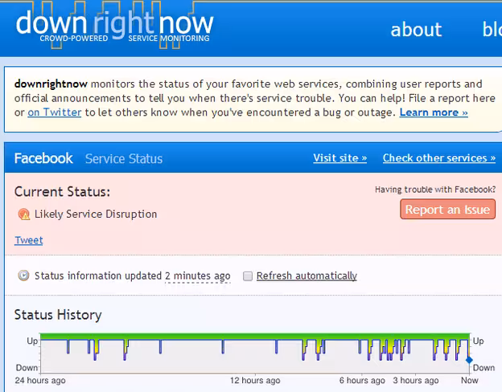Click the Current Status: heading

point(62,192)
